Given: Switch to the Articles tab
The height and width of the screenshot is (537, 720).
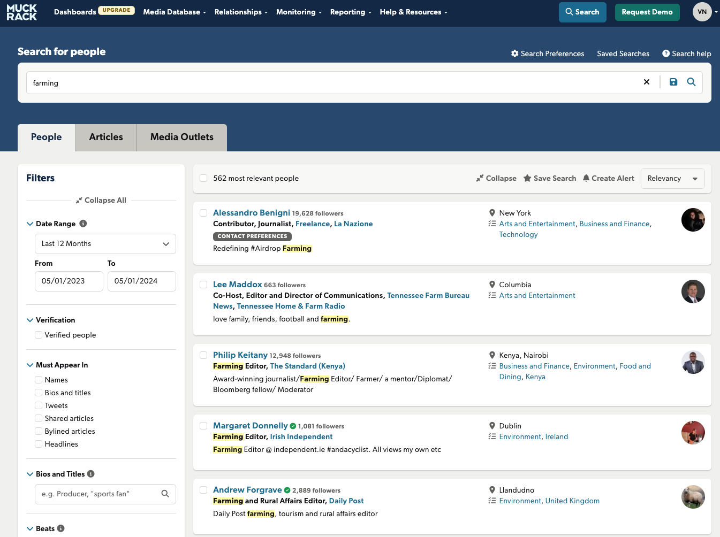Looking at the screenshot, I should tap(106, 137).
